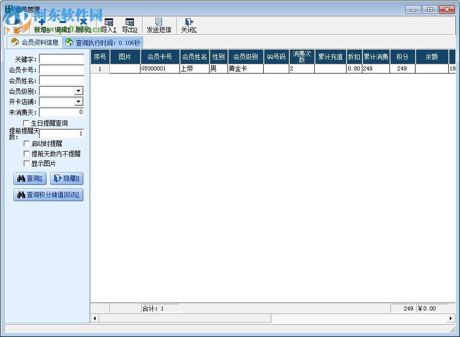Viewport: 460px width, 337px height.
Task: Click the 性别 column header
Action: point(219,57)
